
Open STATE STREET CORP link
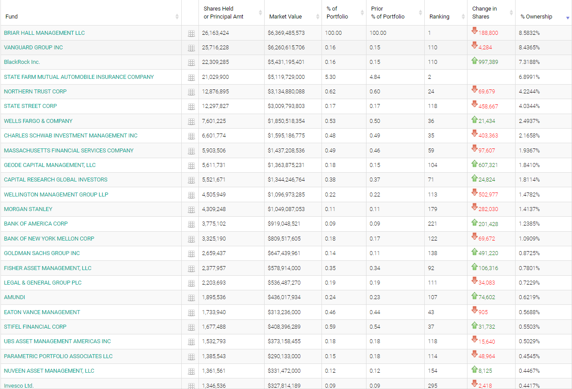[x=30, y=106]
